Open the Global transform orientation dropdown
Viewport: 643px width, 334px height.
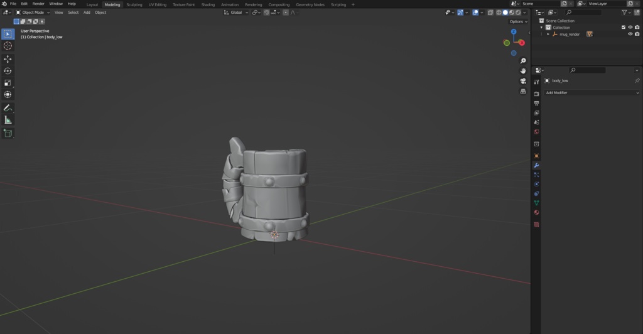click(236, 13)
